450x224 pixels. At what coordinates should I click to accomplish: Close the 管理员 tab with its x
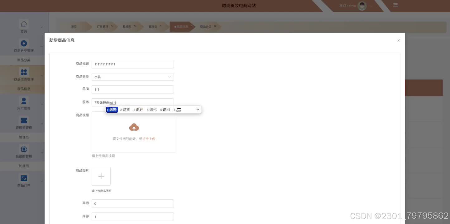coord(160,26)
